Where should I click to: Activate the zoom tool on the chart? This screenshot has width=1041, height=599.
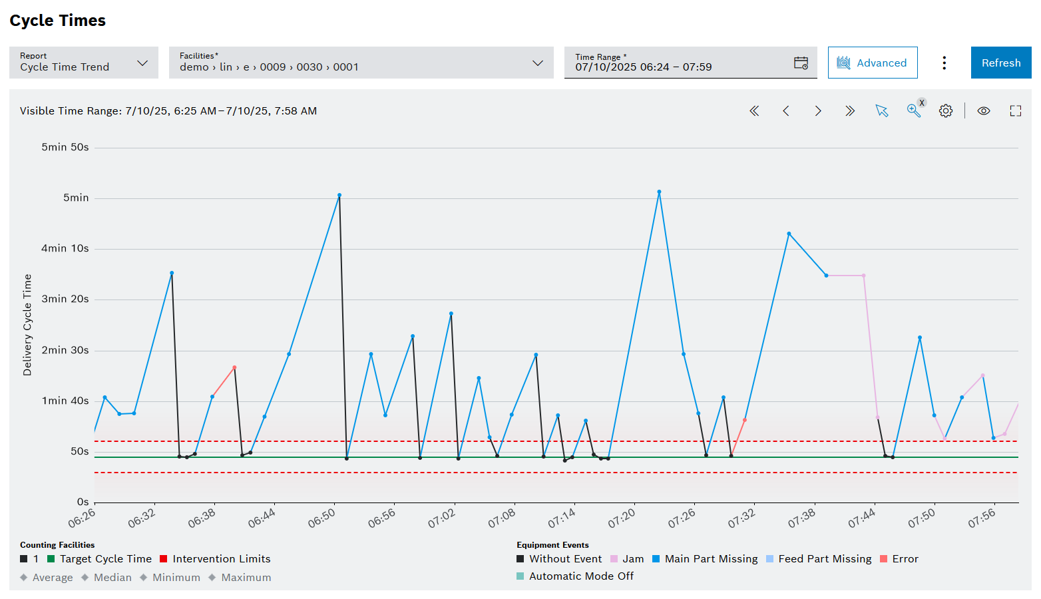point(913,111)
